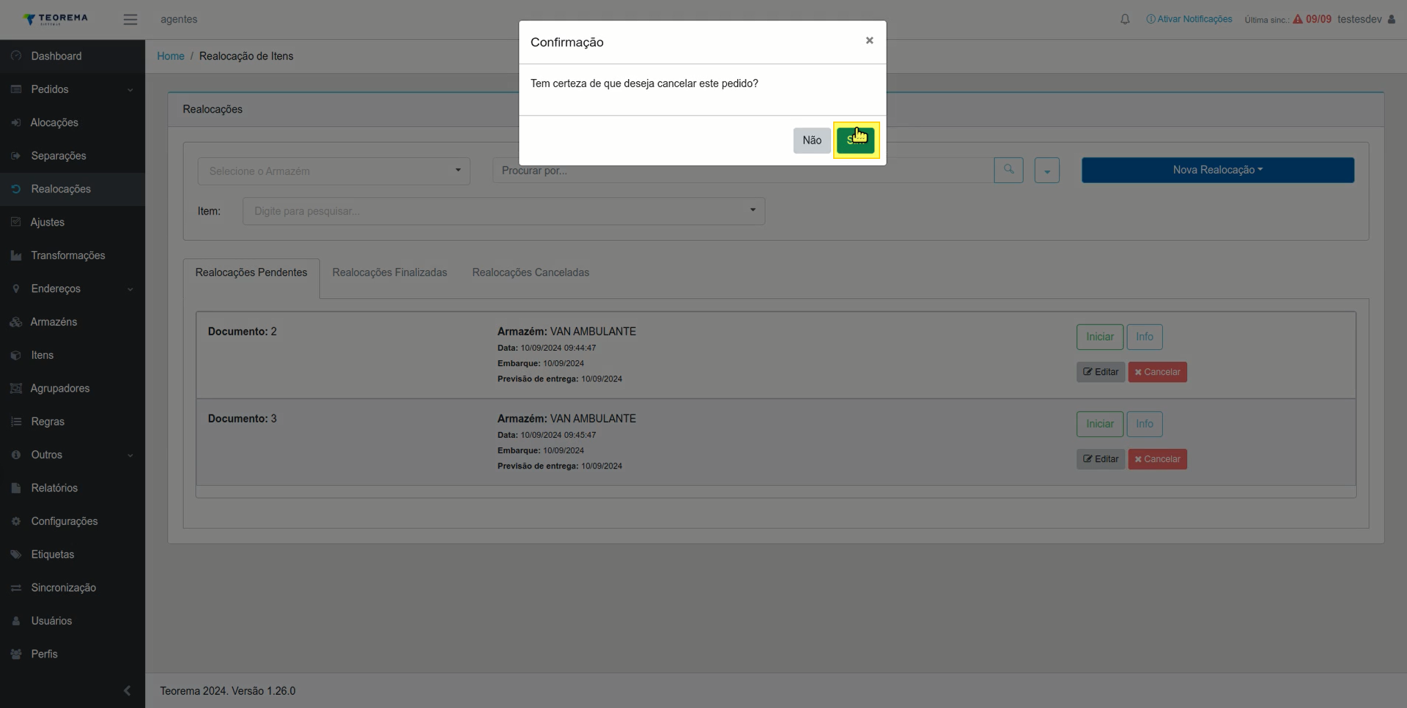Open Dashboard in the sidebar

pyautogui.click(x=73, y=56)
